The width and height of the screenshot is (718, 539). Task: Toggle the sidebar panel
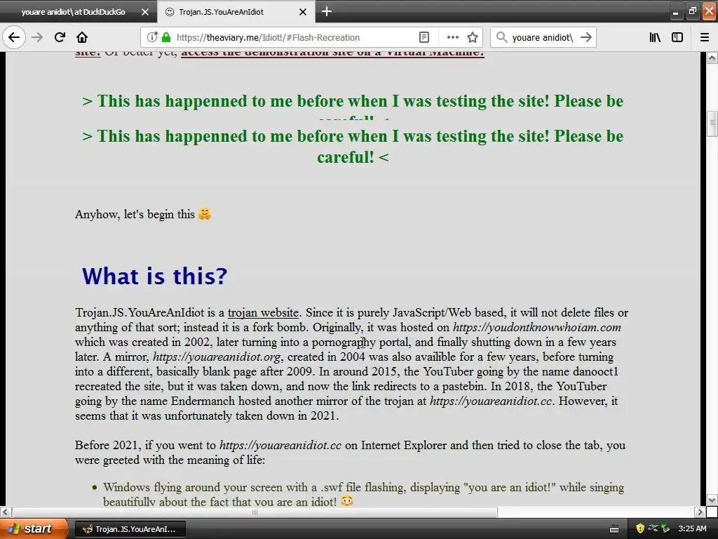click(x=677, y=37)
